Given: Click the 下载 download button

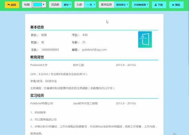Looking at the screenshot, I should [x=159, y=5].
